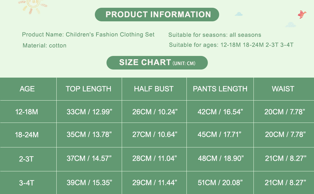Click the 33CM / 12.99" top length cell
314x194 pixels.
(89, 112)
